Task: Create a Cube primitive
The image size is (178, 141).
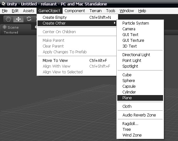Action: click(x=140, y=75)
